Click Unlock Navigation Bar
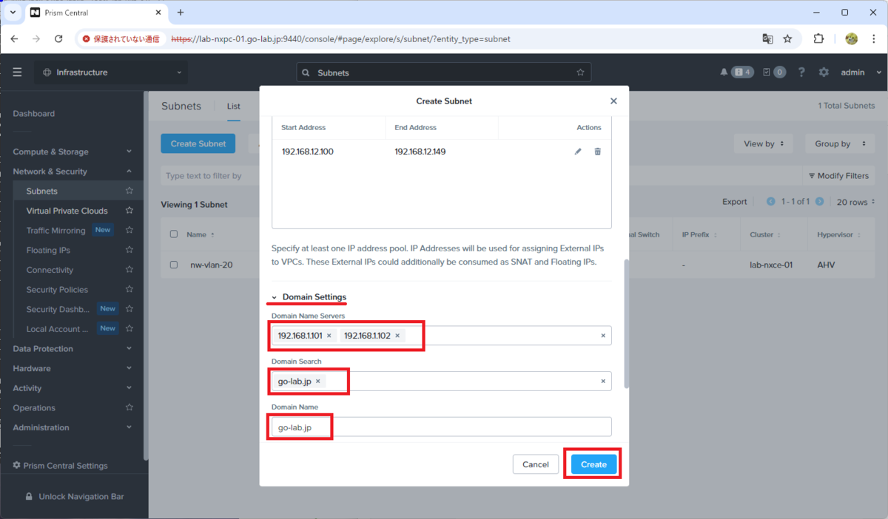Screen dimensions: 888x519 (x=74, y=497)
